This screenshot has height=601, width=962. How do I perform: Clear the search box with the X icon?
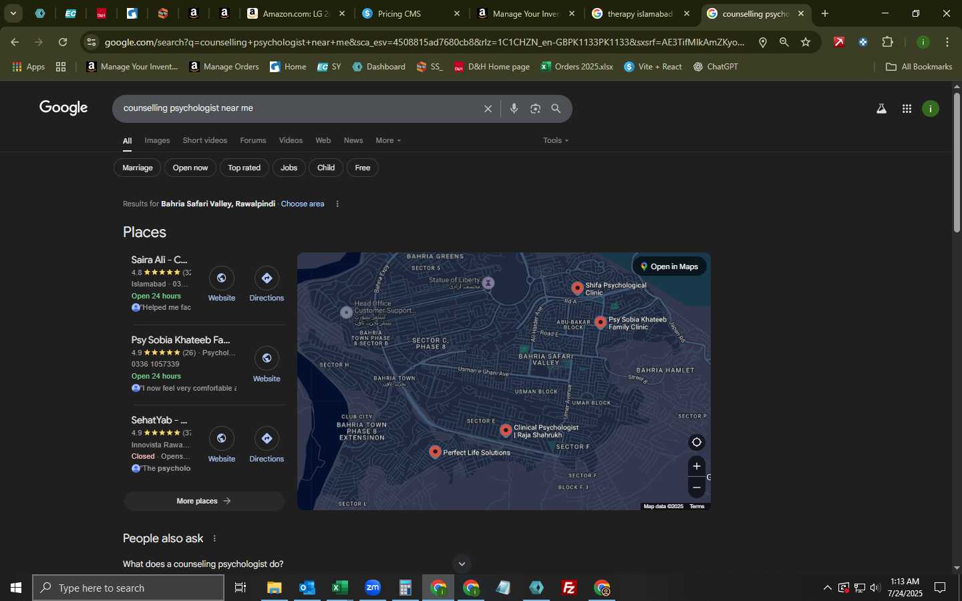coord(488,109)
